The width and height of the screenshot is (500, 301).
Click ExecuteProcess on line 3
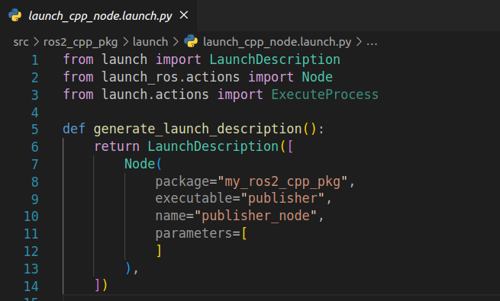pos(325,94)
